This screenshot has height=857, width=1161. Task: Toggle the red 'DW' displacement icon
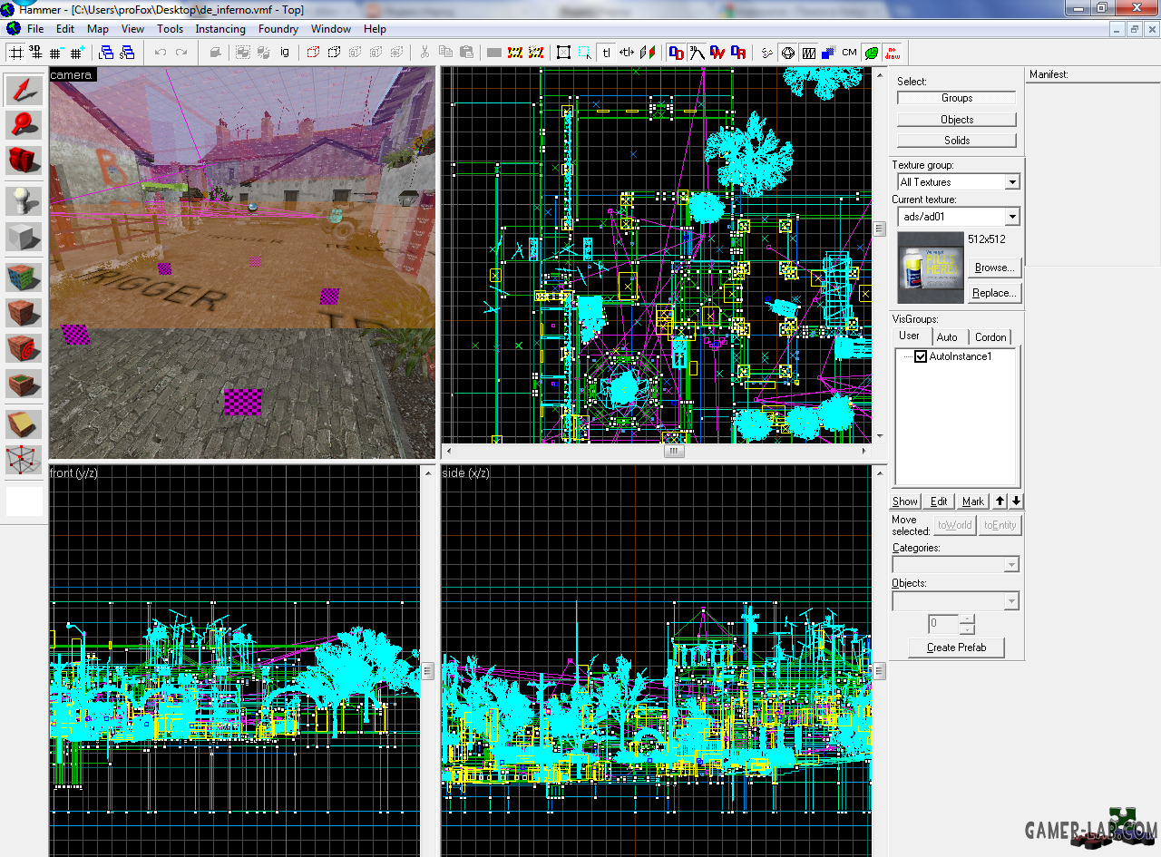717,53
